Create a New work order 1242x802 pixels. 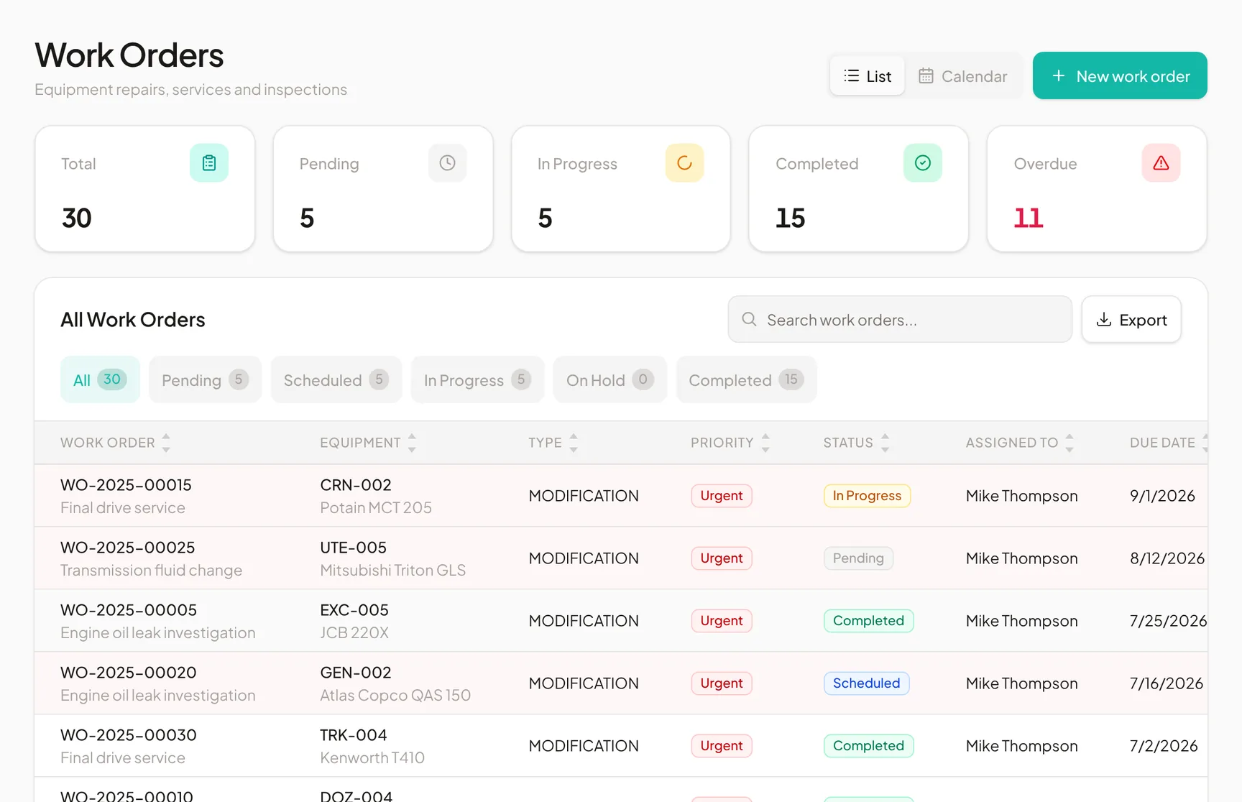coord(1120,75)
